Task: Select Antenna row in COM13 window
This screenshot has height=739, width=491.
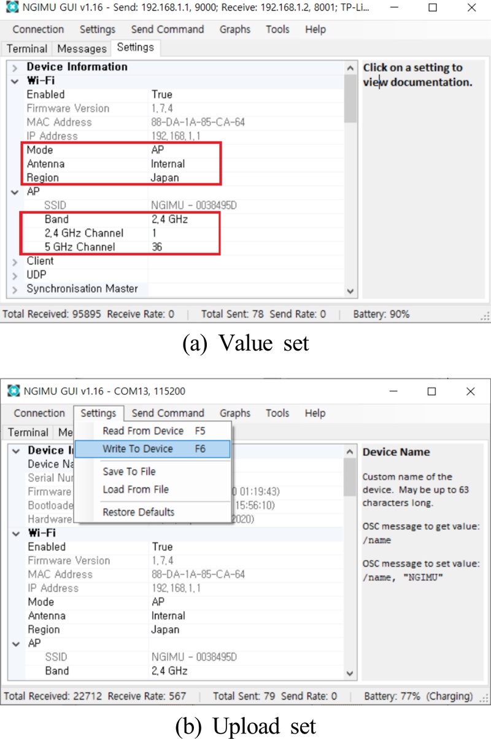Action: tap(184, 616)
